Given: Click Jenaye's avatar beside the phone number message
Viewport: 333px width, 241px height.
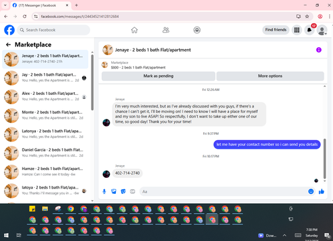Looking at the screenshot, I should tap(107, 174).
